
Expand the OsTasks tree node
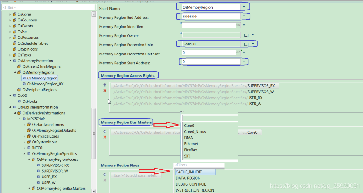tap(10, 55)
